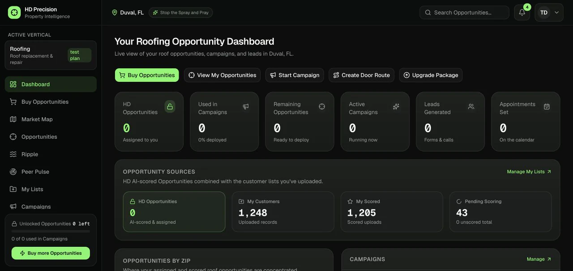Click the unlock icon in HD Opportunities source tile
This screenshot has width=573, height=271.
point(133,202)
